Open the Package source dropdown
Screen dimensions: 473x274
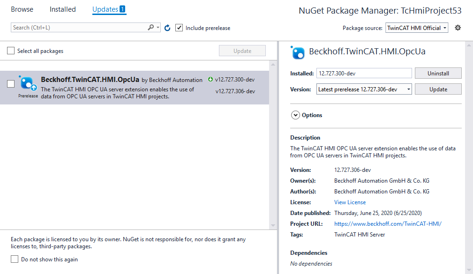(x=417, y=28)
